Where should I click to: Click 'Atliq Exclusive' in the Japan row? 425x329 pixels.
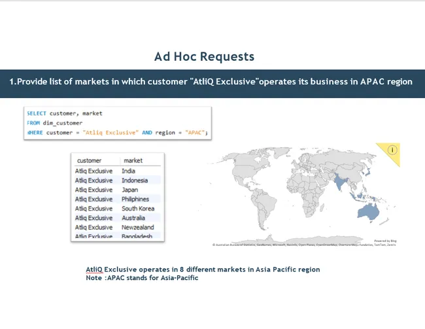[93, 190]
